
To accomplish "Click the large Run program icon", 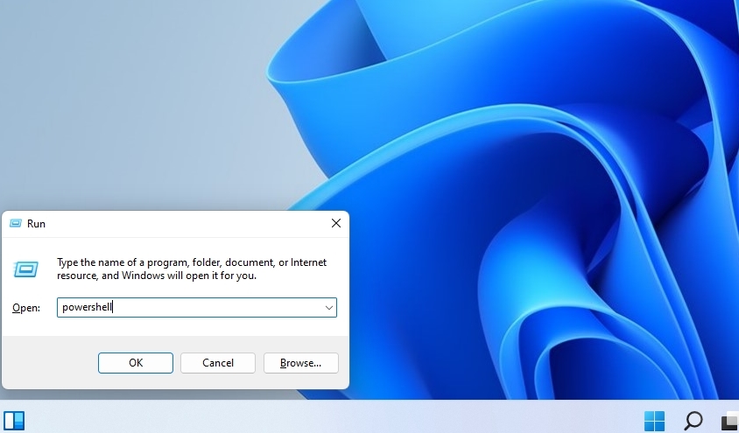I will [x=26, y=269].
